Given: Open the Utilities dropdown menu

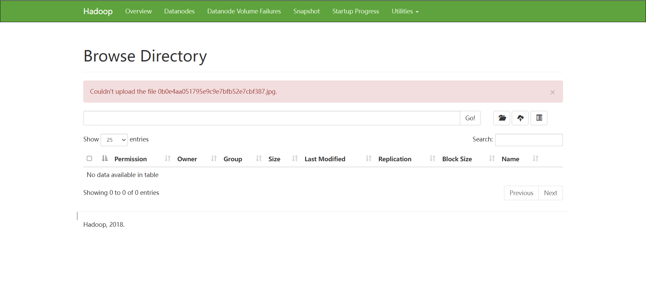Looking at the screenshot, I should [x=405, y=11].
